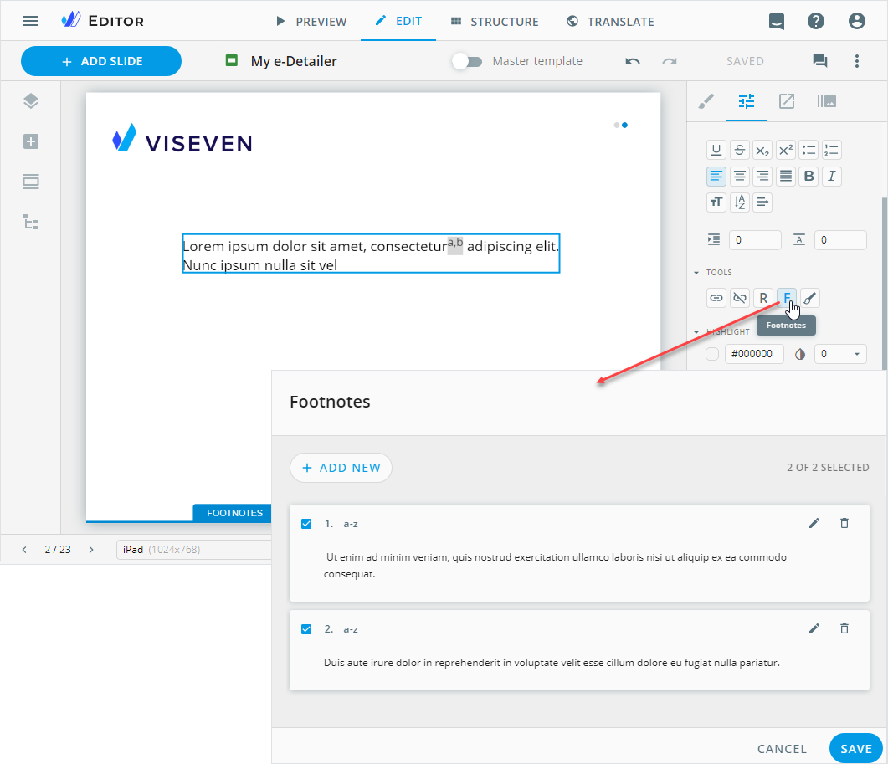Uncheck the second footnote checkbox
The height and width of the screenshot is (764, 888).
[x=306, y=629]
